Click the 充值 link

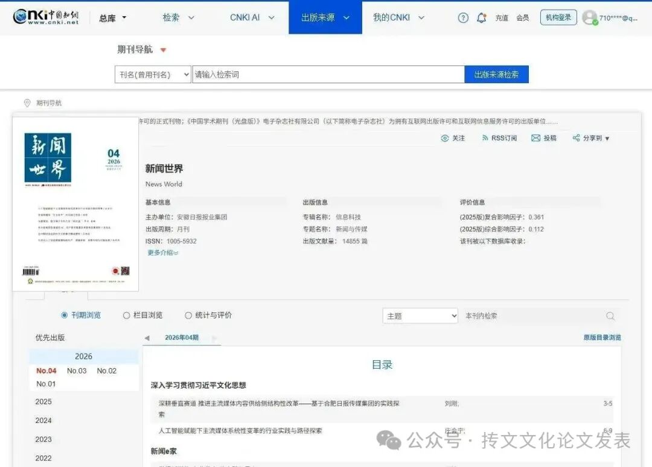(x=502, y=18)
